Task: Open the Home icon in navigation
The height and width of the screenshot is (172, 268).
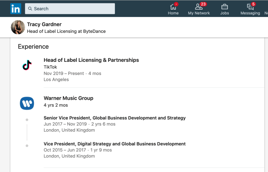Action: click(173, 6)
